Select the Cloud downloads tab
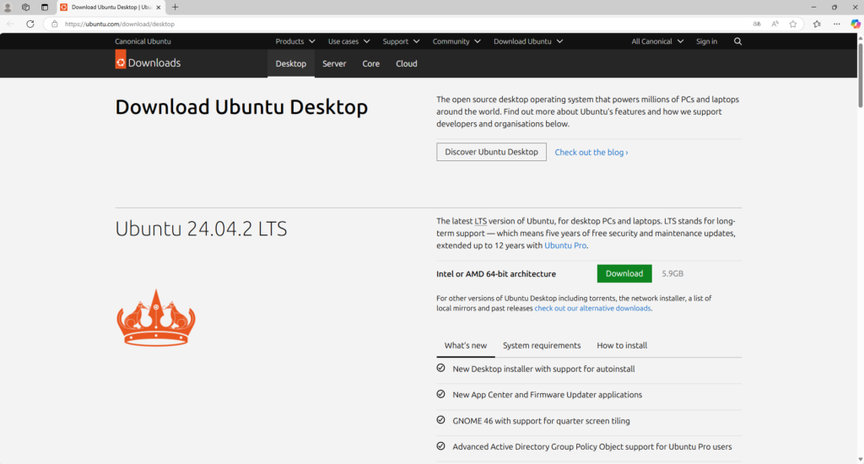Image resolution: width=864 pixels, height=464 pixels. [x=407, y=63]
